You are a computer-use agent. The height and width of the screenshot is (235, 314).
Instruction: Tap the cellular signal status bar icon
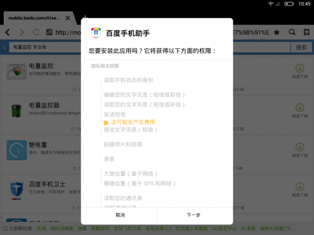tap(278, 4)
